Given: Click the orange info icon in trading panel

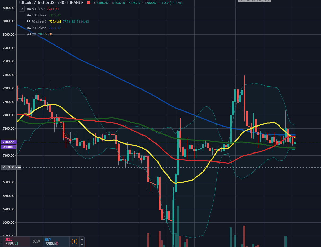Looking at the screenshot, I should point(74,241).
